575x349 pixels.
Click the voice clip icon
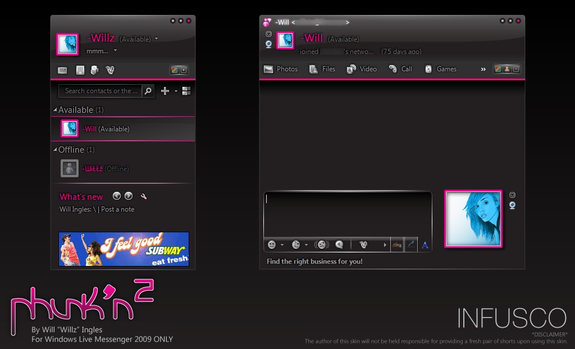340,245
